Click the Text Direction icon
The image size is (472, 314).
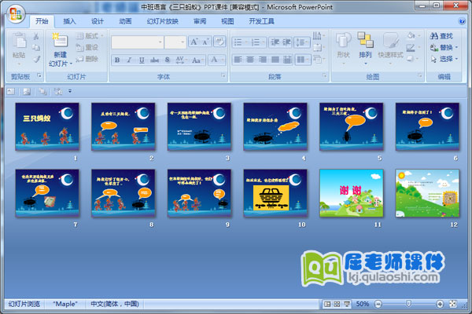pyautogui.click(x=319, y=36)
